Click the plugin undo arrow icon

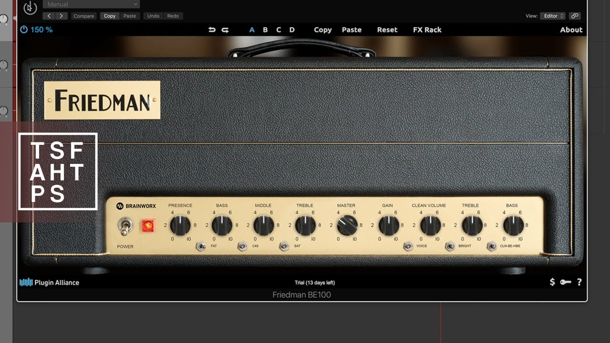point(212,30)
